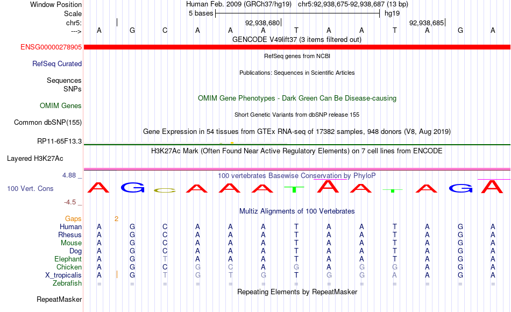Click the Gaps row label
Screen dimensions: 511x312
[x=73, y=219]
